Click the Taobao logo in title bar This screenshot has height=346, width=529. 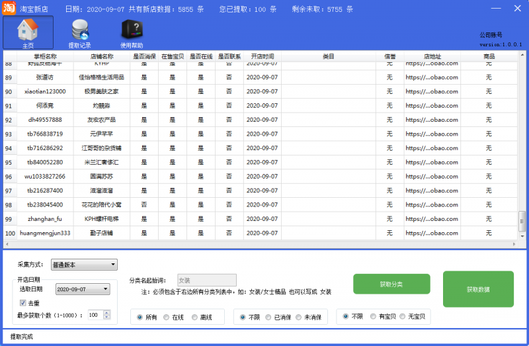tap(9, 9)
